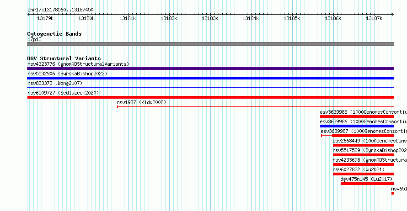Click the 13180k ruler position
Image resolution: width=407 pixels, height=211 pixels.
[x=86, y=18]
